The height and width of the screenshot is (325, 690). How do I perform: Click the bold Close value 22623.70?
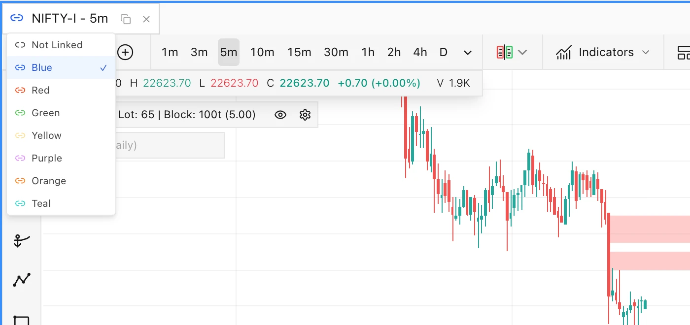click(x=305, y=83)
